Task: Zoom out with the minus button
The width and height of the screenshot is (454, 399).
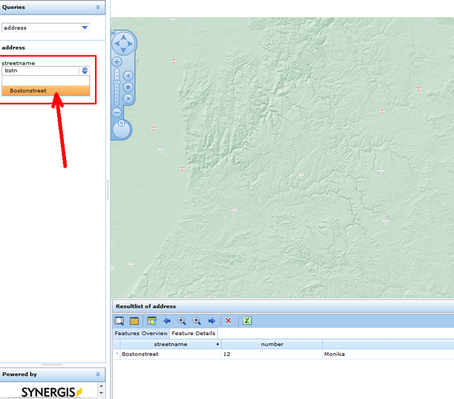Action: 117,112
